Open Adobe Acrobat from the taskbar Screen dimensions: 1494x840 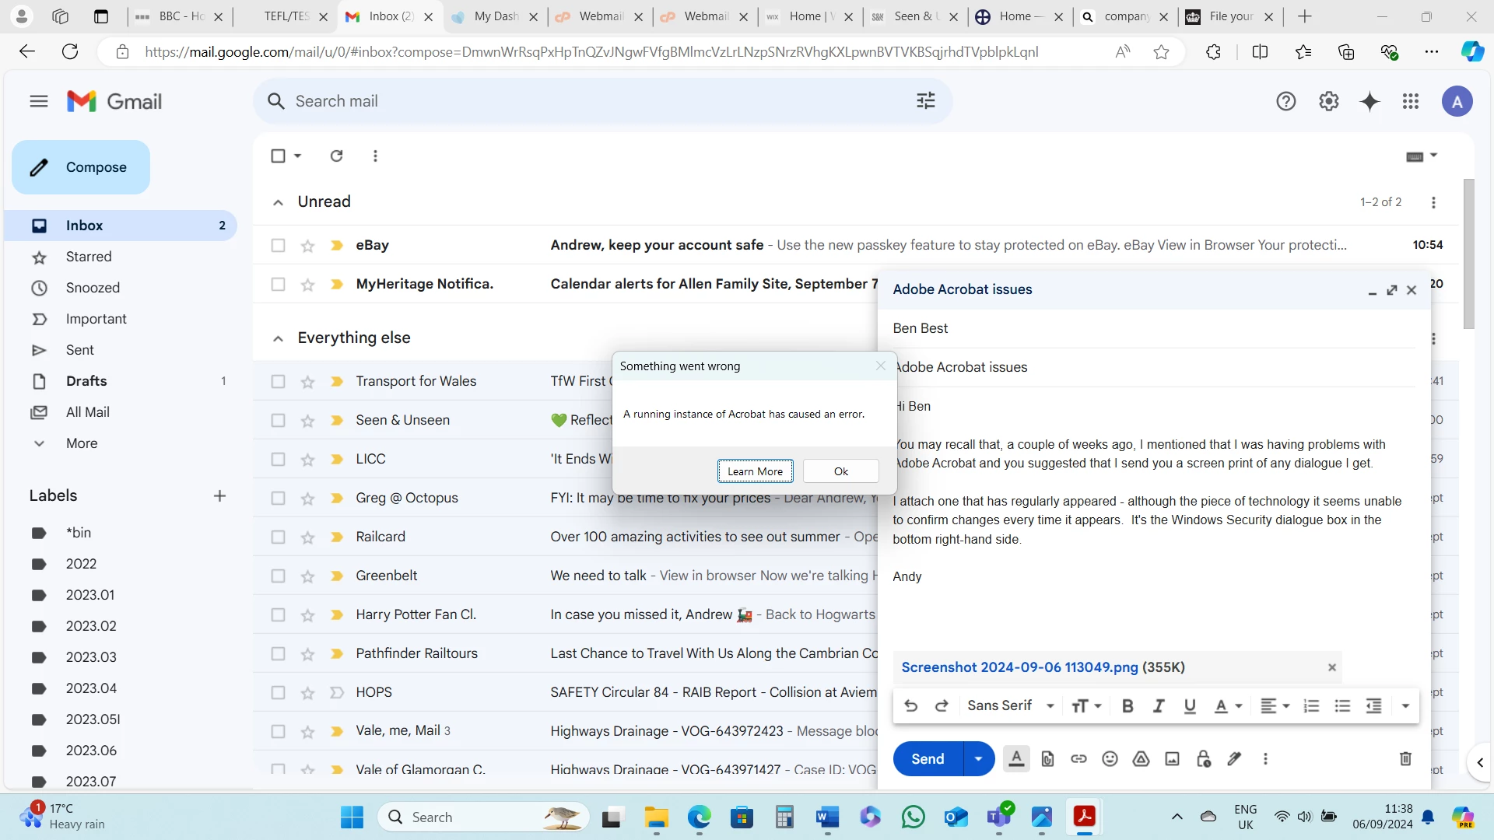[1084, 817]
